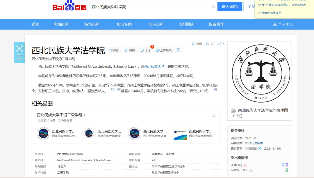Click the 上传视频 upload video button

pos(164,50)
